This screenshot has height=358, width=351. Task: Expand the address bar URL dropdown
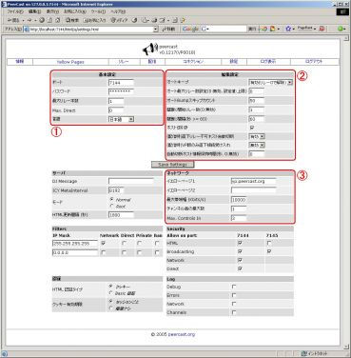[x=156, y=29]
